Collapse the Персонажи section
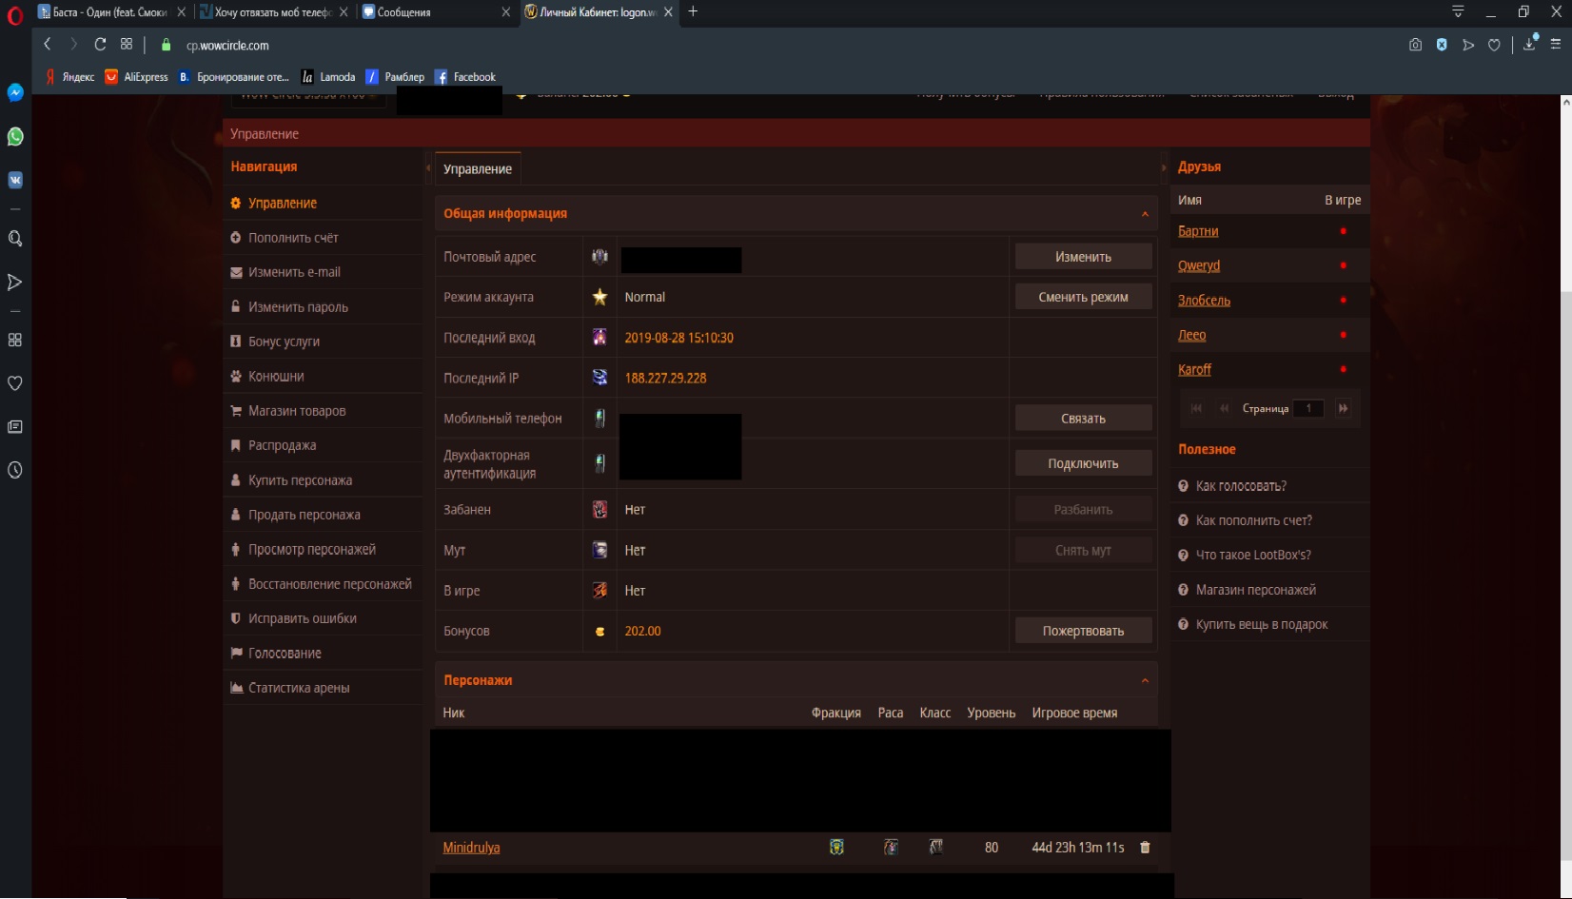Image resolution: width=1572 pixels, height=899 pixels. coord(1145,680)
